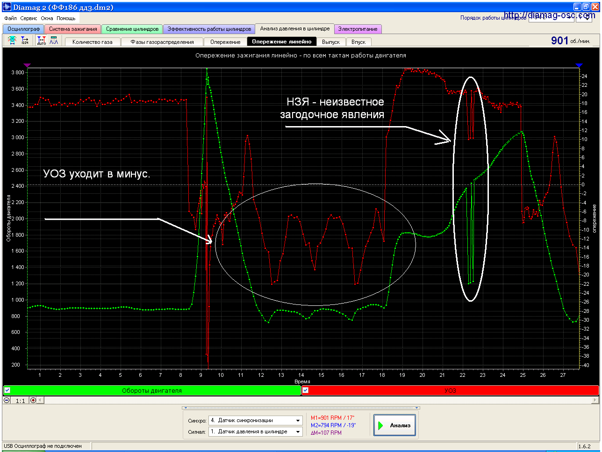Click the red zoom in plus icon
The height and width of the screenshot is (452, 602).
33,400
